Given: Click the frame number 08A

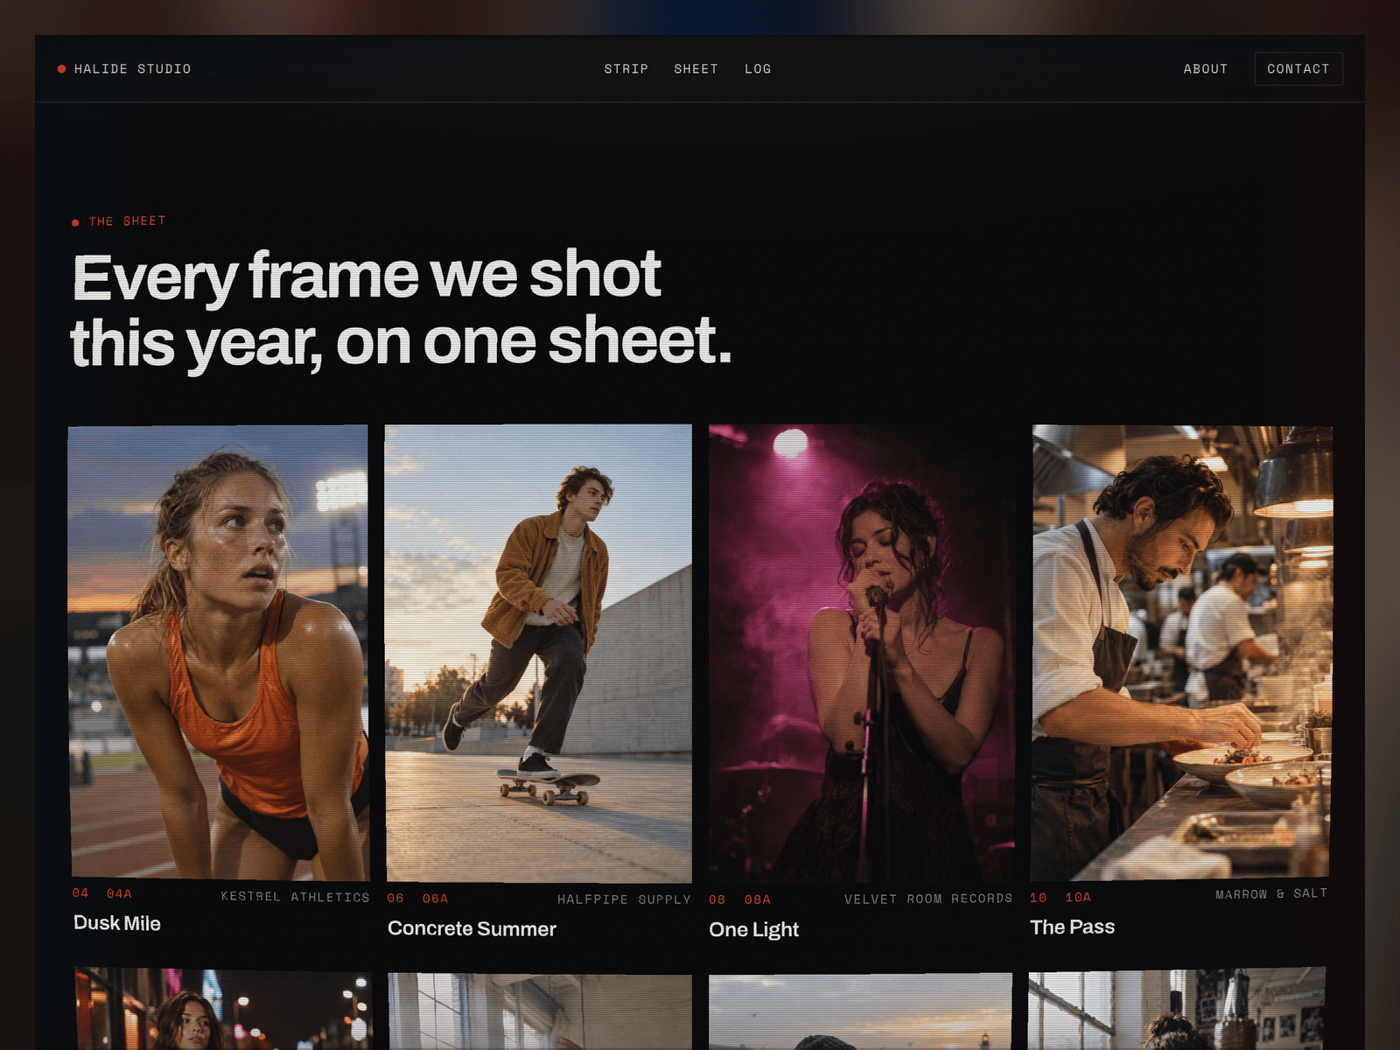Looking at the screenshot, I should pyautogui.click(x=758, y=899).
